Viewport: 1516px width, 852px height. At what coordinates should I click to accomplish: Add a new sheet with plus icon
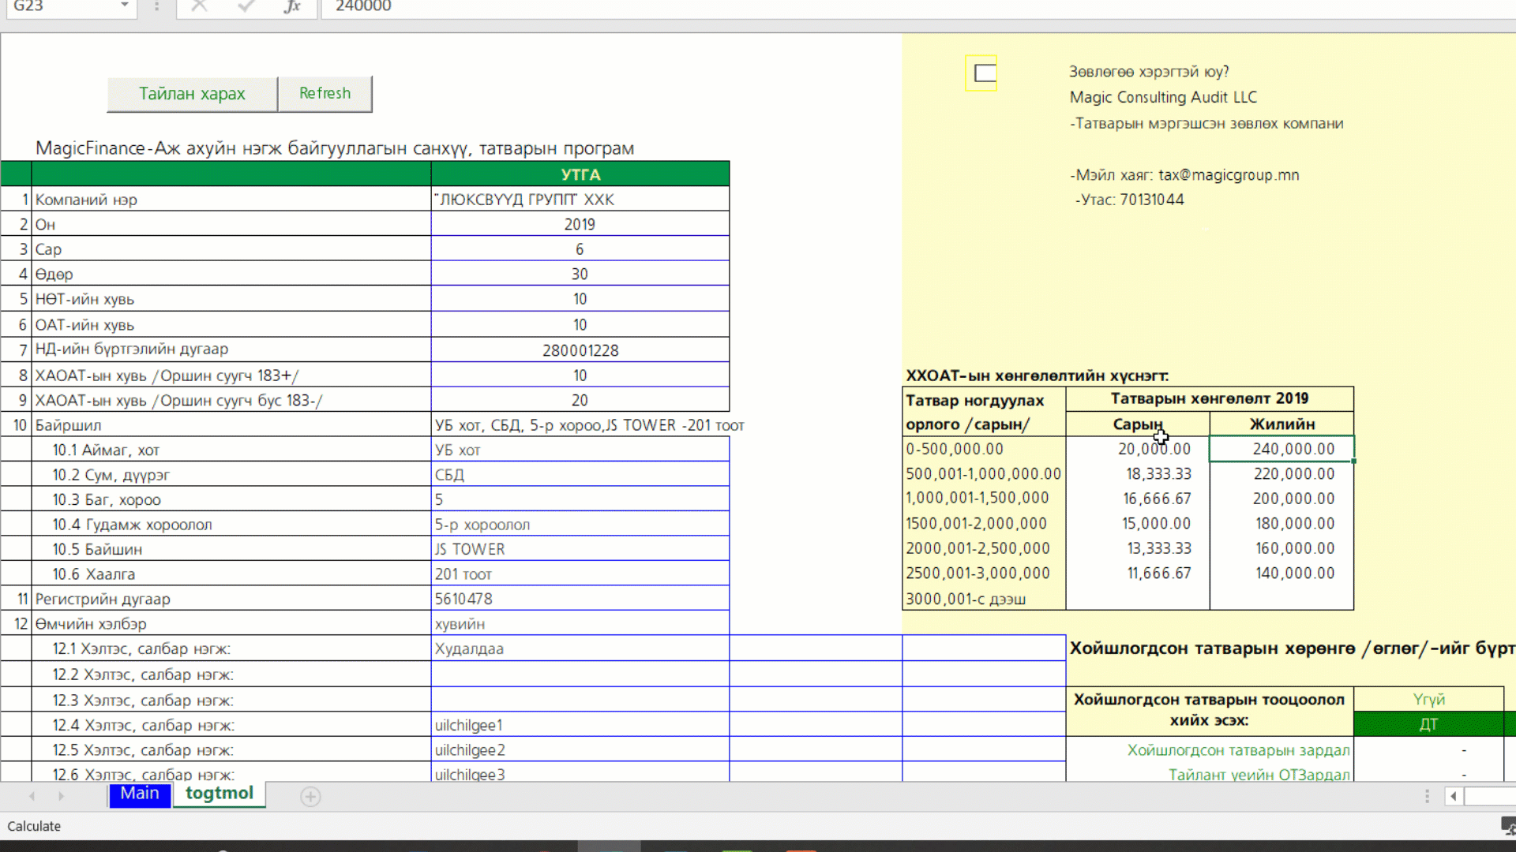[x=310, y=797]
